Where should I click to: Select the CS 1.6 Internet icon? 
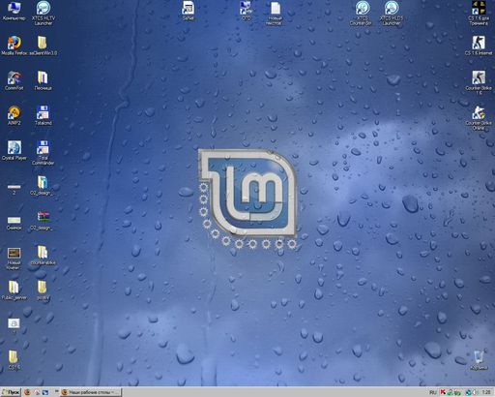pyautogui.click(x=479, y=46)
